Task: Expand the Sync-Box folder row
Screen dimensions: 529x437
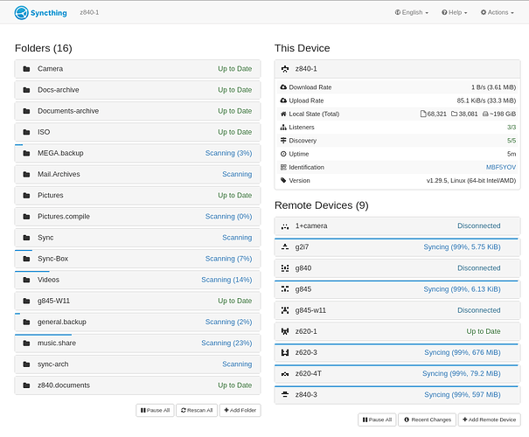Action: click(x=137, y=259)
